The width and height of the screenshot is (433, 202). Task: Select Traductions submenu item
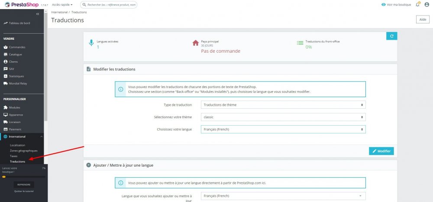pyautogui.click(x=17, y=161)
